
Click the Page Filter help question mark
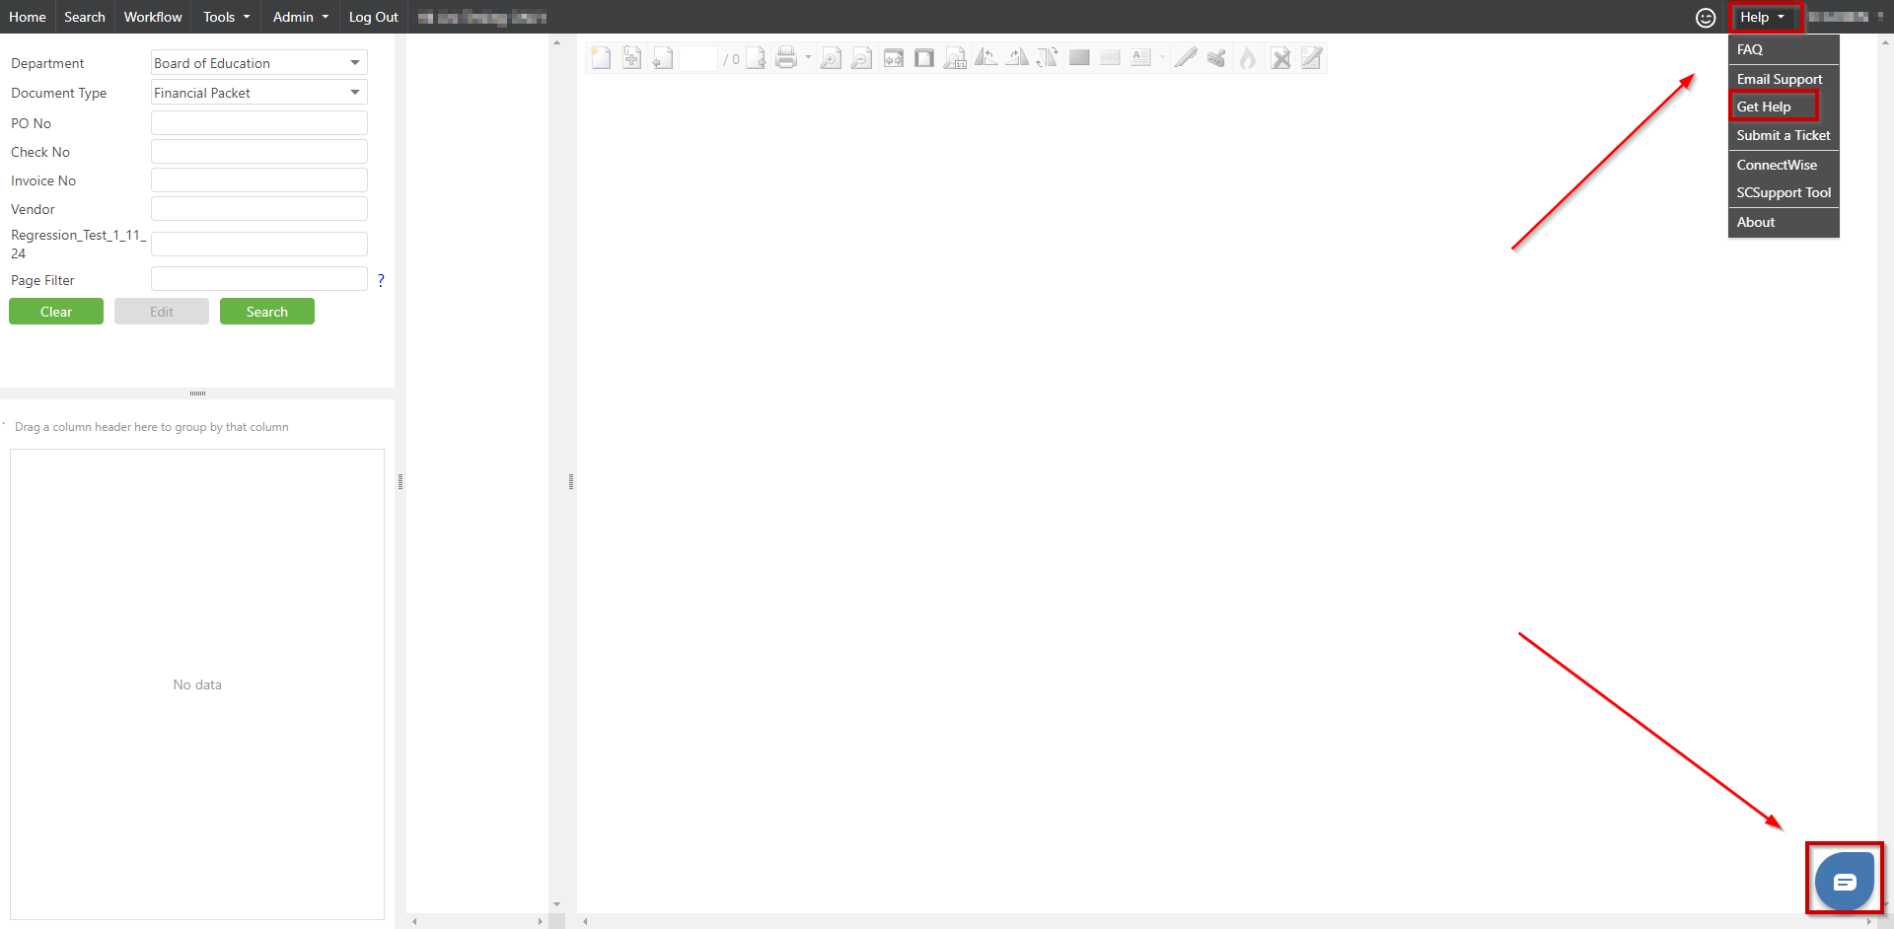pos(381,280)
